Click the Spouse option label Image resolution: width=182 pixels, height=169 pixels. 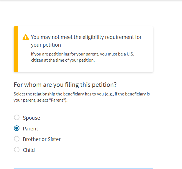[x=31, y=118]
